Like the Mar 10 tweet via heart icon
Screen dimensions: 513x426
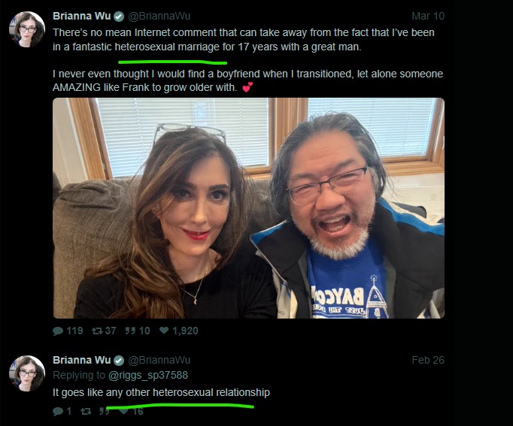tap(164, 331)
